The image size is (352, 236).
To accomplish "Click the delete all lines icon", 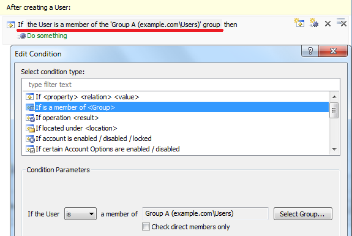I will [x=342, y=23].
